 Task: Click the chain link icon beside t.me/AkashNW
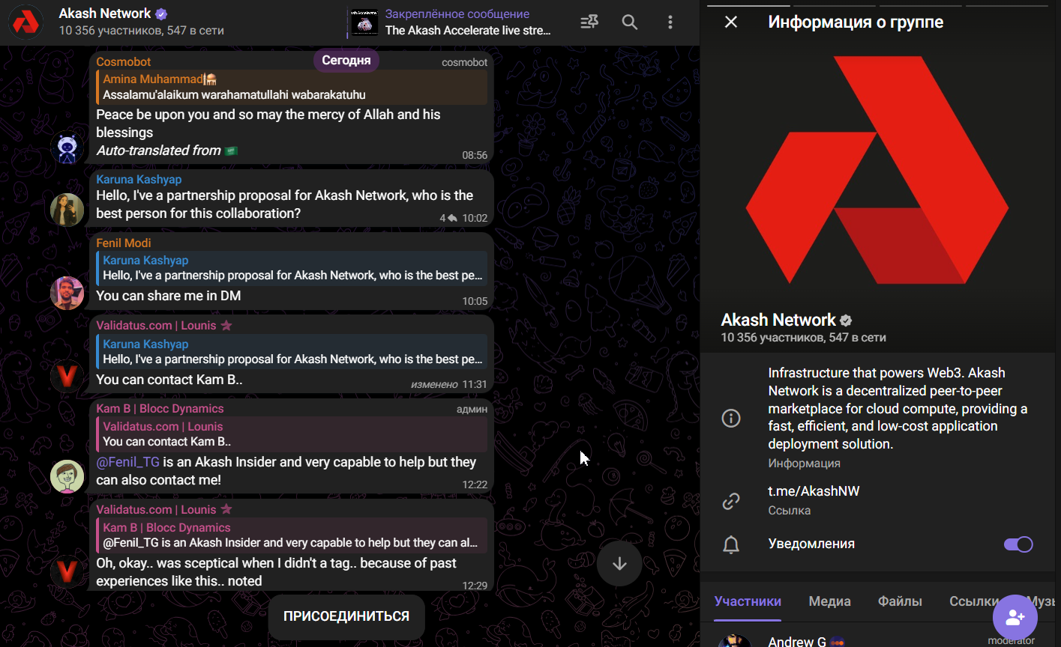point(731,501)
